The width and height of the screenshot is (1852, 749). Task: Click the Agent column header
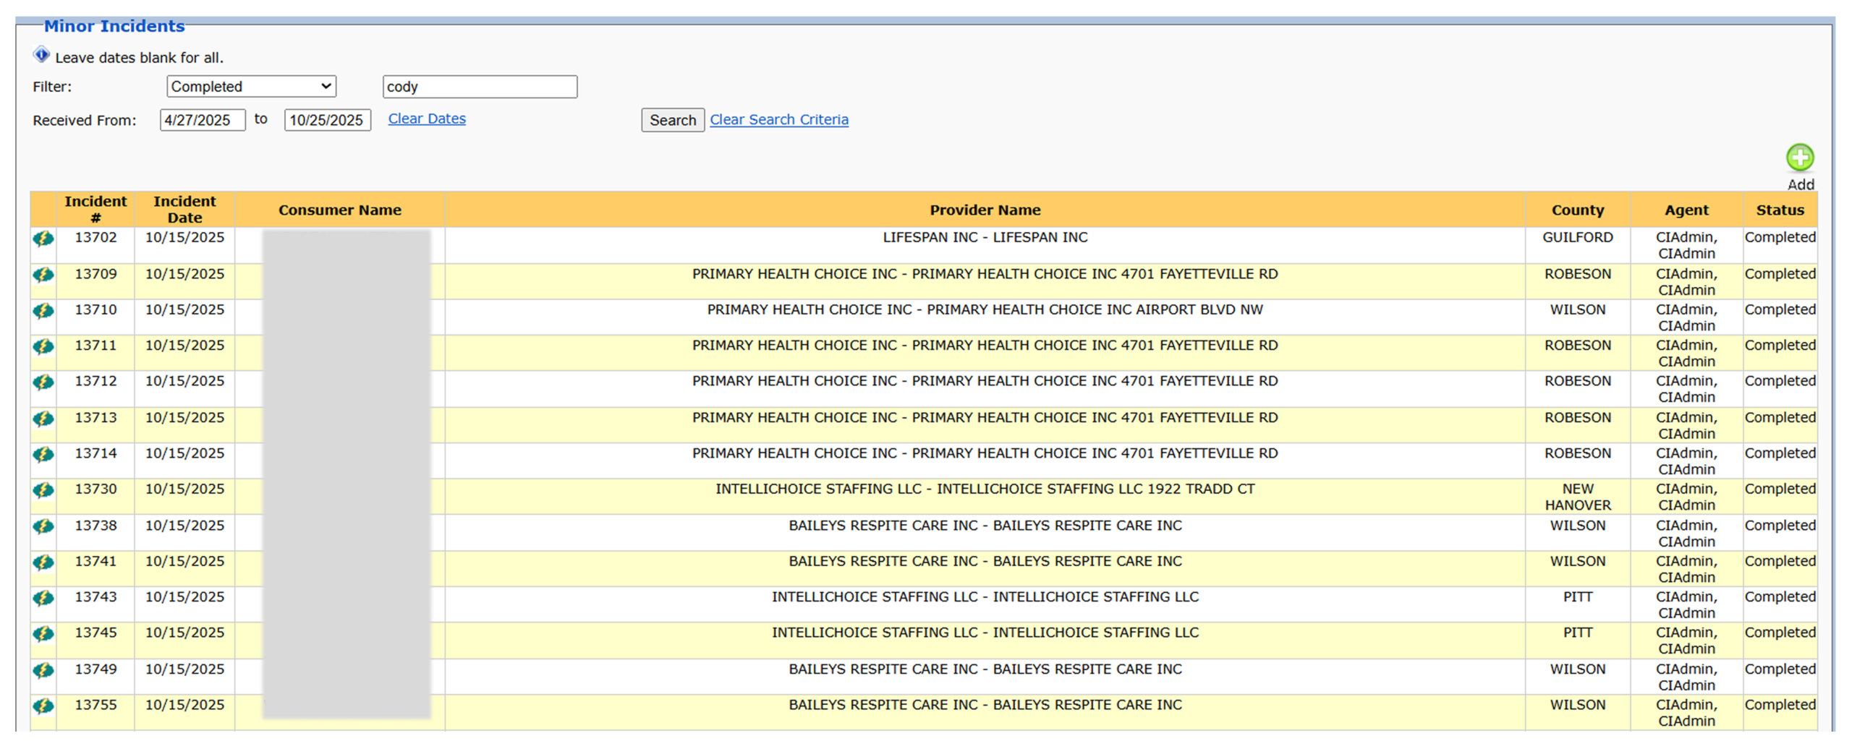tap(1686, 210)
